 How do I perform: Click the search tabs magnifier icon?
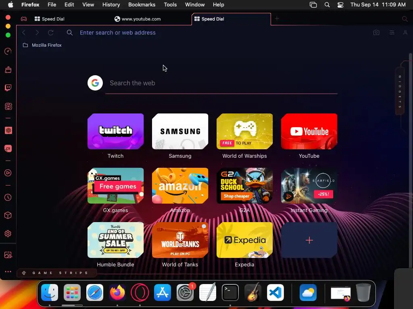(x=405, y=19)
